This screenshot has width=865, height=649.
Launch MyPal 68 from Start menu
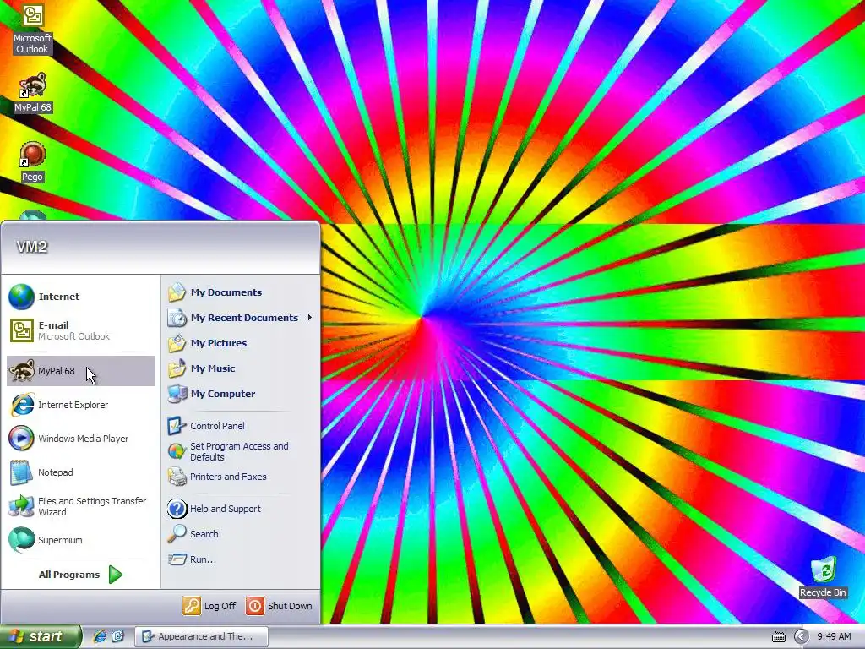81,371
